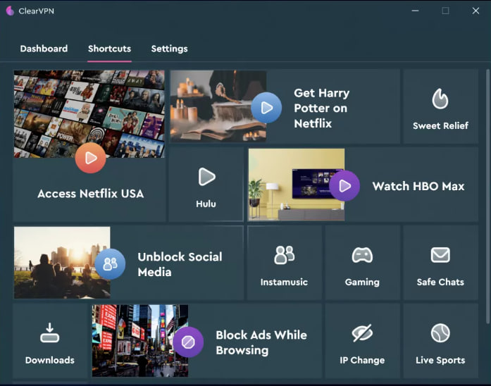
Task: Maximize the ClearVPN window
Action: pyautogui.click(x=446, y=11)
